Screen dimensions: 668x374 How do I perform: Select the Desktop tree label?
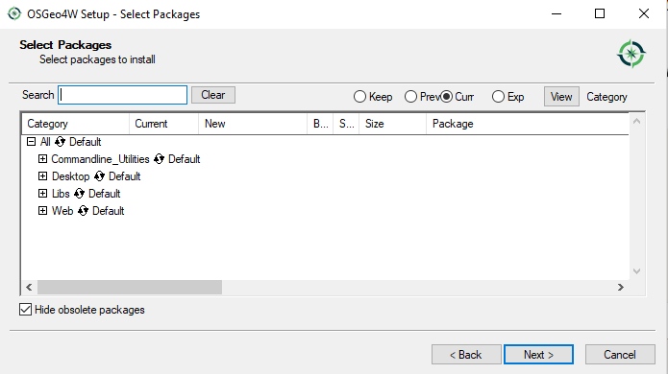tap(71, 176)
